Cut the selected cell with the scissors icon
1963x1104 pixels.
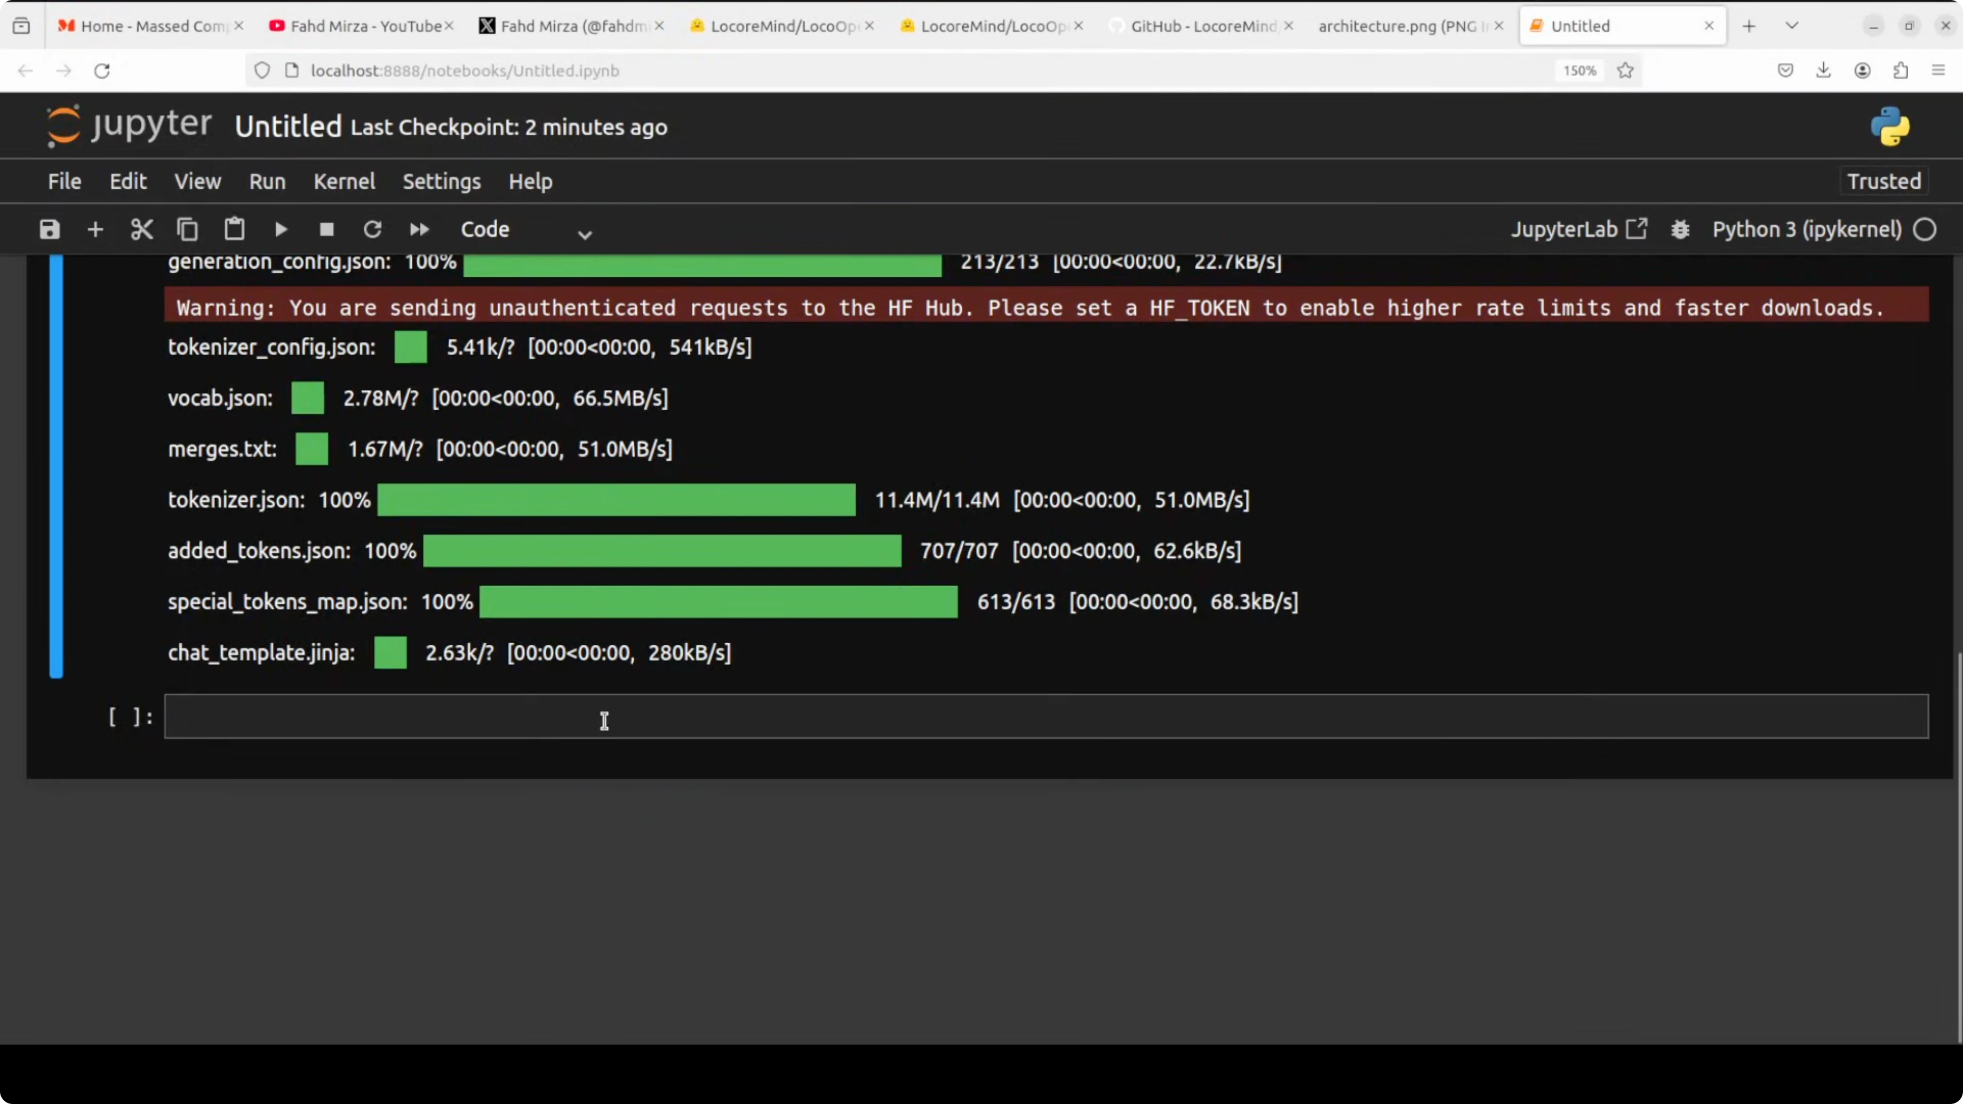142,229
